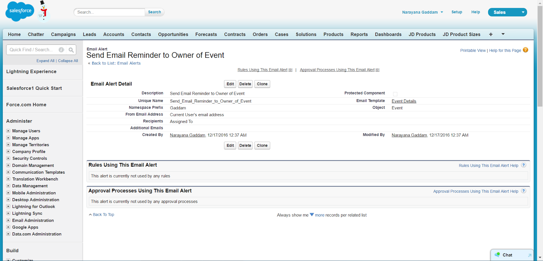Click the top Edit button
The width and height of the screenshot is (543, 261).
(230, 84)
